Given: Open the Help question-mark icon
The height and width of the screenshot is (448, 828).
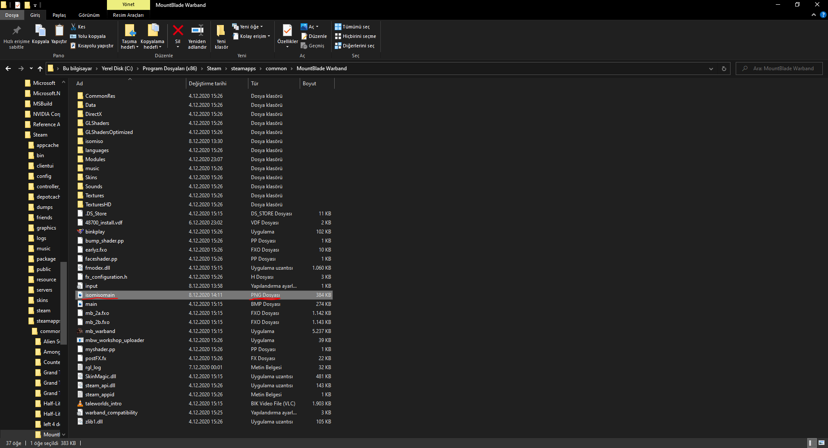Looking at the screenshot, I should [823, 15].
